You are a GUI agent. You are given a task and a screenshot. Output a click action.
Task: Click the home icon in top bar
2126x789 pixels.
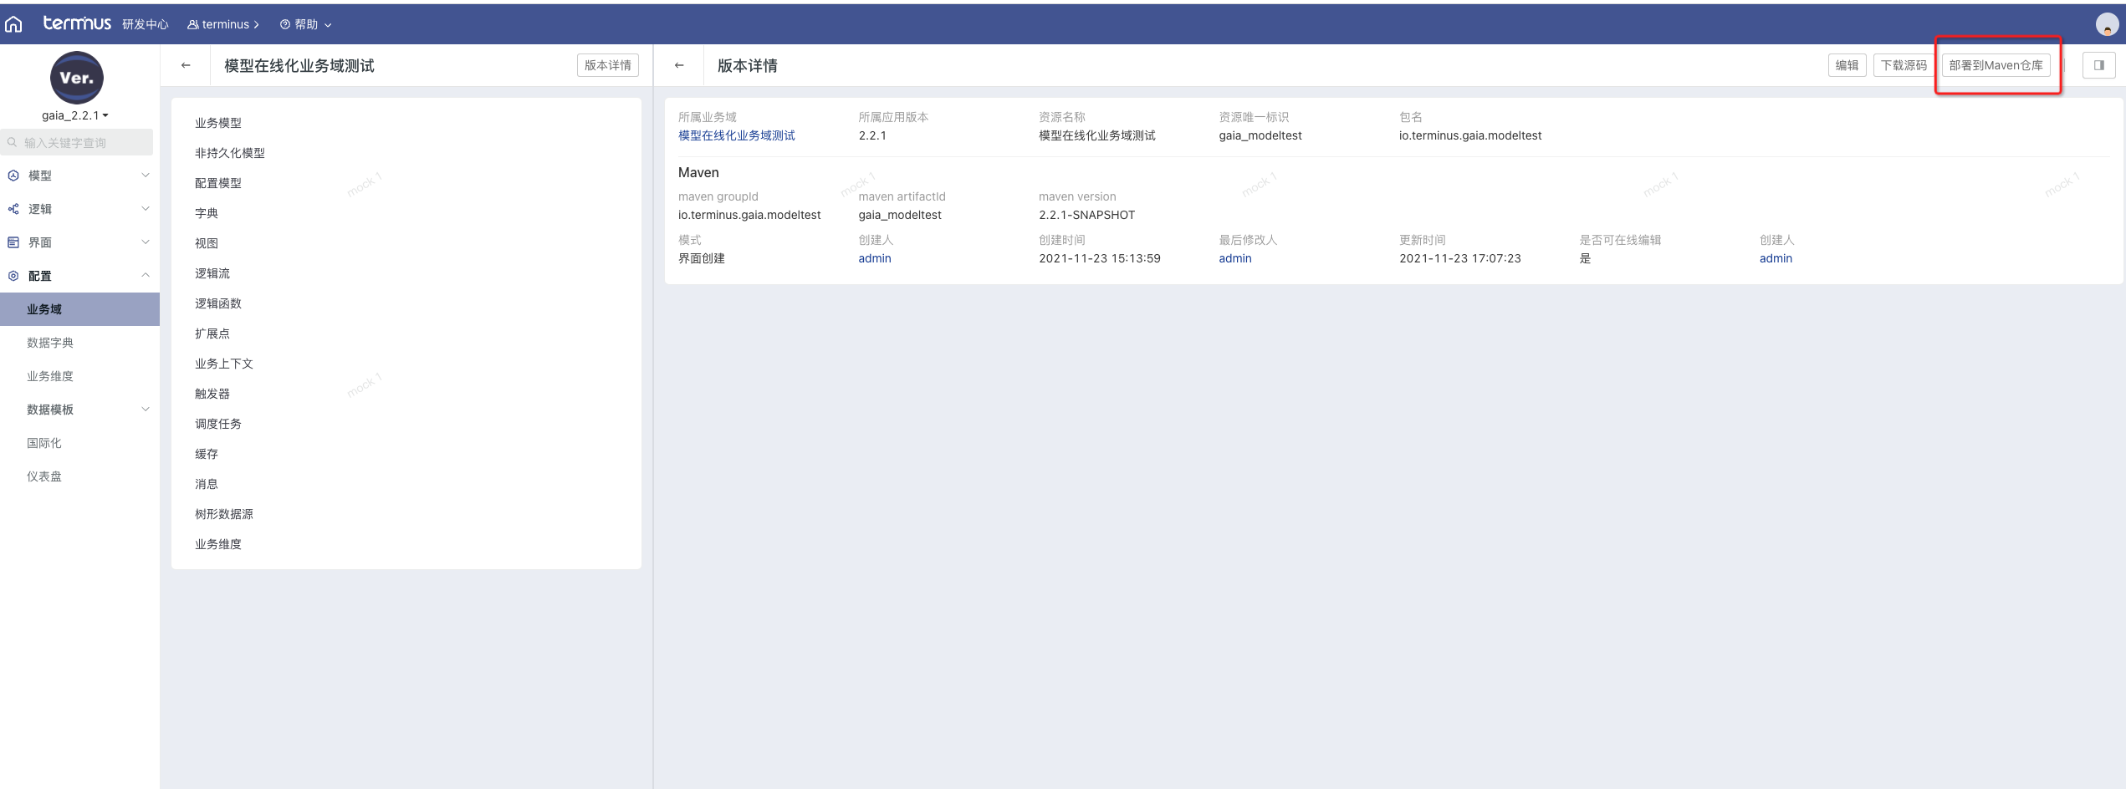[13, 24]
